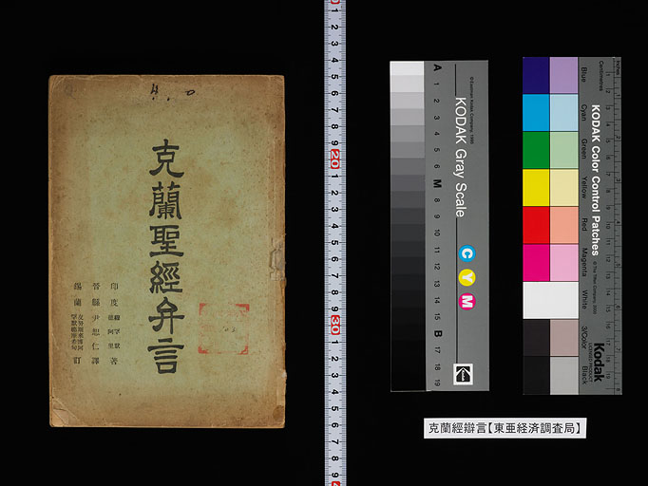This screenshot has height=486, width=648.
Task: Select the saturated red color patch
Action: click(x=536, y=224)
